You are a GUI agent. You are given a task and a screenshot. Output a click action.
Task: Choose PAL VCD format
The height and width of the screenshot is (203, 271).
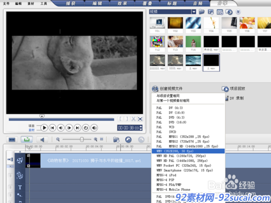tap(188, 127)
